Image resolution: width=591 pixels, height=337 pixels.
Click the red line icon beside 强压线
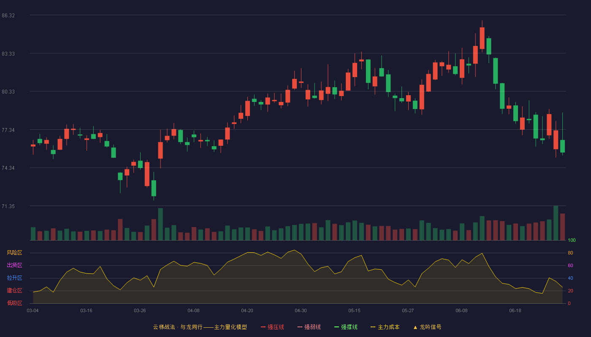(x=263, y=327)
